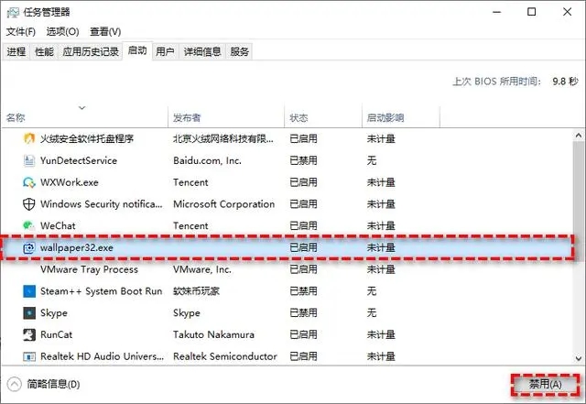Click the 已禁用 status of YunDetectService

(303, 160)
